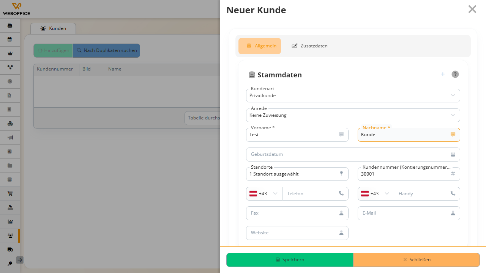The width and height of the screenshot is (486, 273).
Task: Open the connected-nodes sidebar icon
Action: point(10,67)
